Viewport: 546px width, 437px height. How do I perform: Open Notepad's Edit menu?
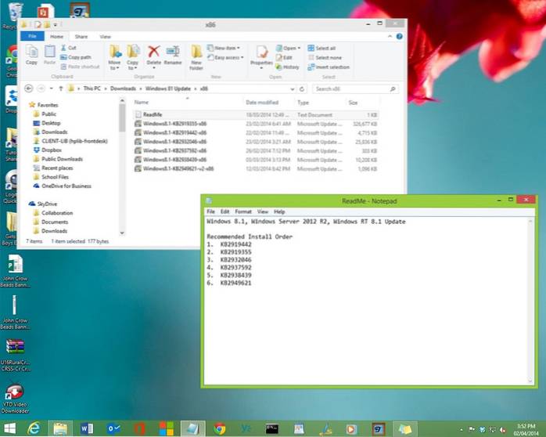(225, 211)
